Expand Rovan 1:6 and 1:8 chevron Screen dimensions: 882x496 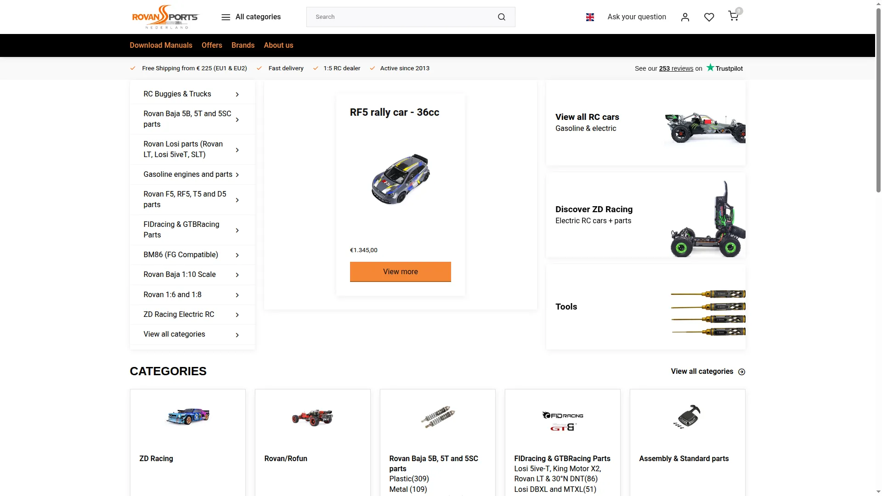237,295
